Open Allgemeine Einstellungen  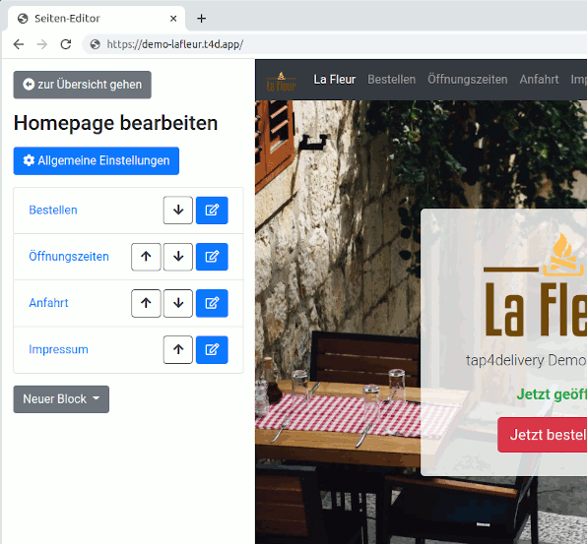coord(97,160)
